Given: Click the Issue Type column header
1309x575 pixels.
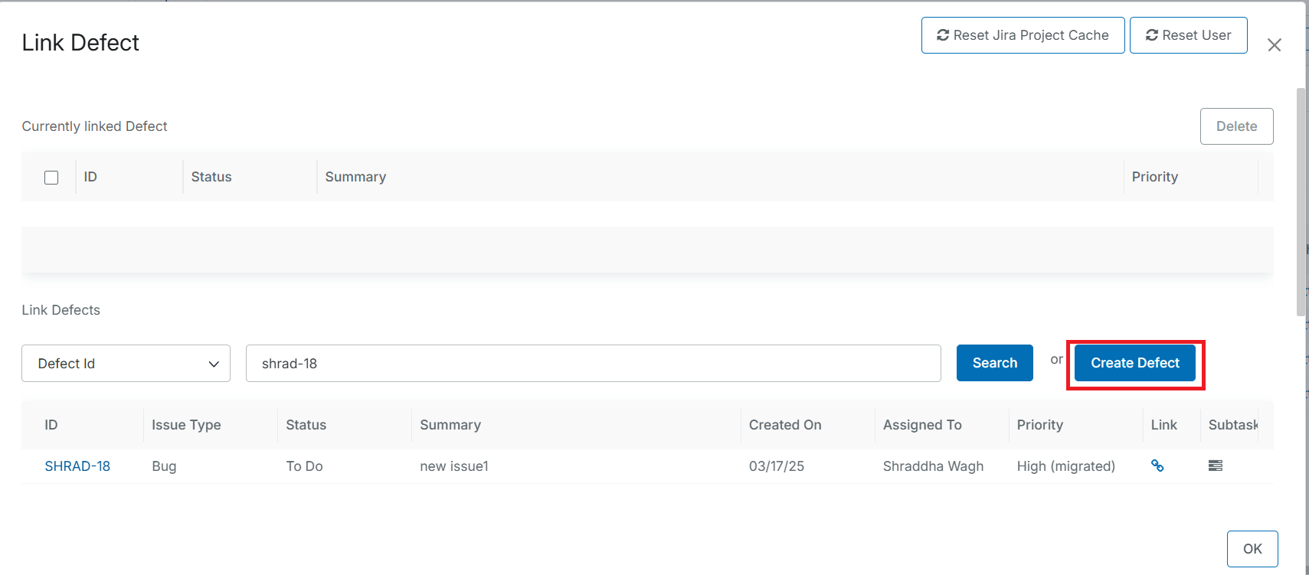Looking at the screenshot, I should [x=186, y=425].
